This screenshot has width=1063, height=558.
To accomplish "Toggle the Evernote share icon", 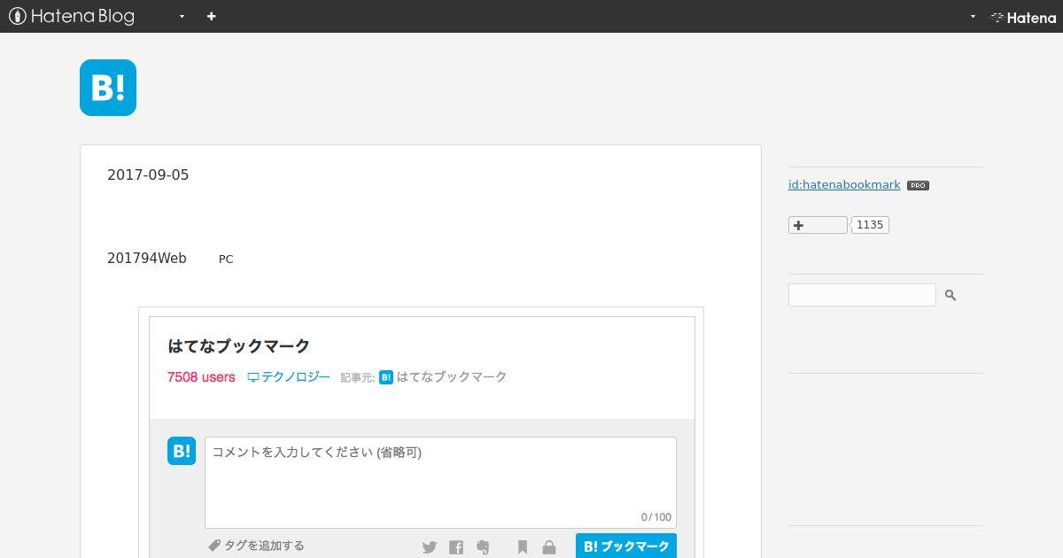I will click(483, 547).
